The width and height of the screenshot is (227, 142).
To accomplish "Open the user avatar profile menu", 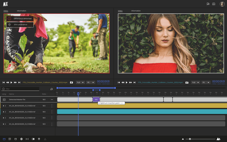I will pyautogui.click(x=222, y=4).
